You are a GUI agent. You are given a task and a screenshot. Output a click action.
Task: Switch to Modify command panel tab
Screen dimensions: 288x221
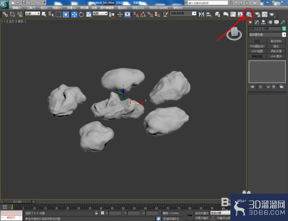click(x=257, y=22)
